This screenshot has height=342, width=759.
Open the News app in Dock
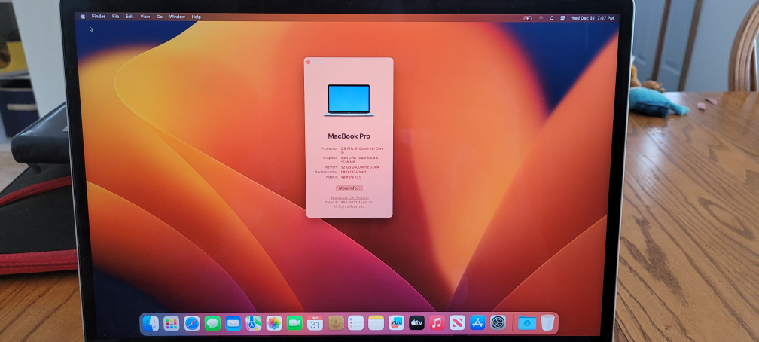point(458,323)
